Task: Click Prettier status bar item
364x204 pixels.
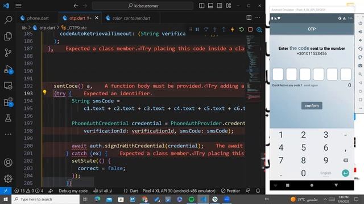Action: click(x=230, y=191)
